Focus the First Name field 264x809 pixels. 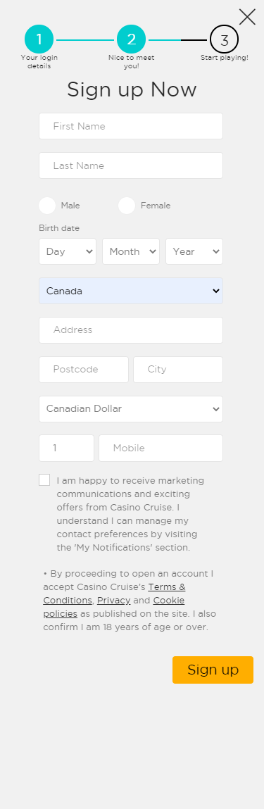[131, 127]
